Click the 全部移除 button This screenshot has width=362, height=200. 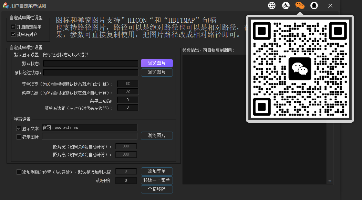pos(157,189)
